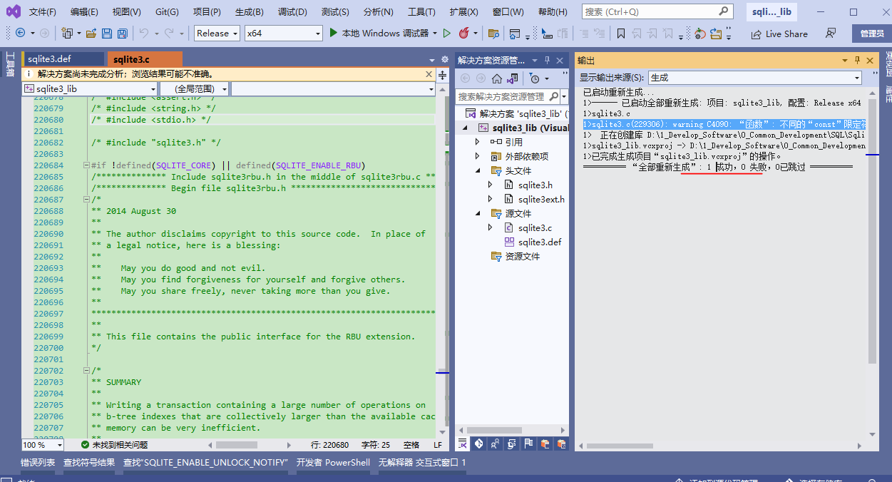892x482 pixels.
Task: Open the x64 platform dropdown
Action: pos(283,34)
